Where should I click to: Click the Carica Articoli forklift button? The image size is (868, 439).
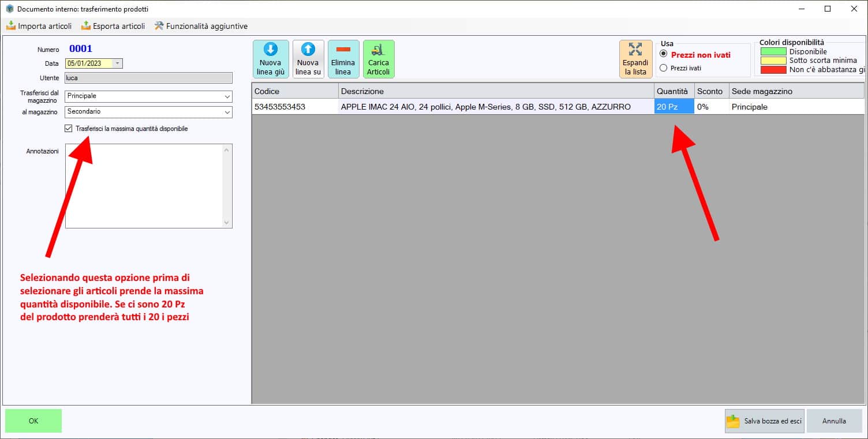click(x=379, y=59)
